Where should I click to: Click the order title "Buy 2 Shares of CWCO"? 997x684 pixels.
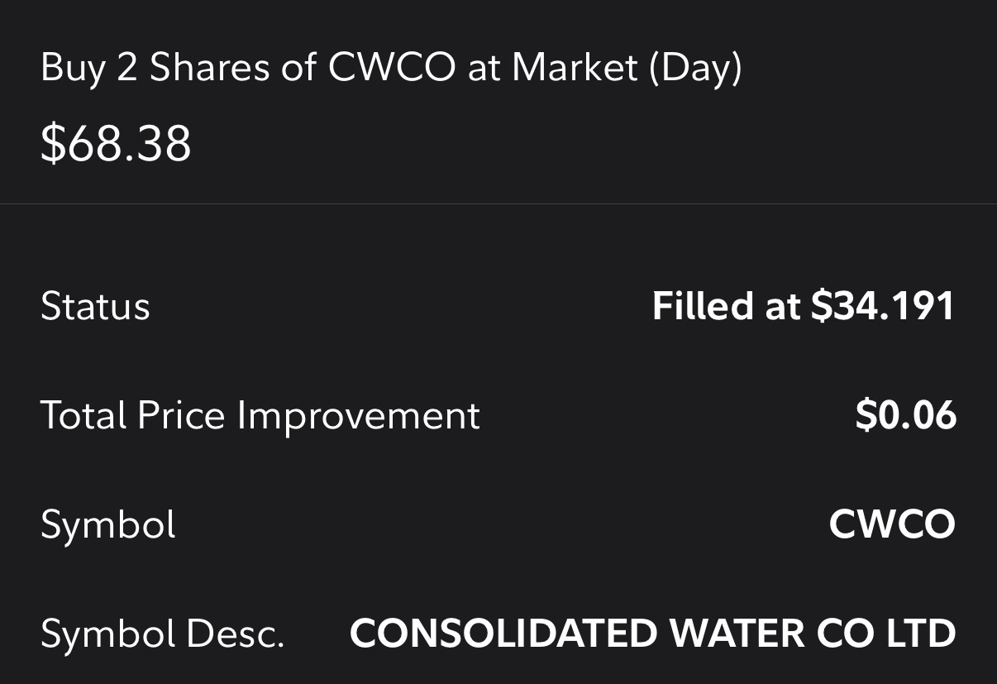tap(248, 67)
